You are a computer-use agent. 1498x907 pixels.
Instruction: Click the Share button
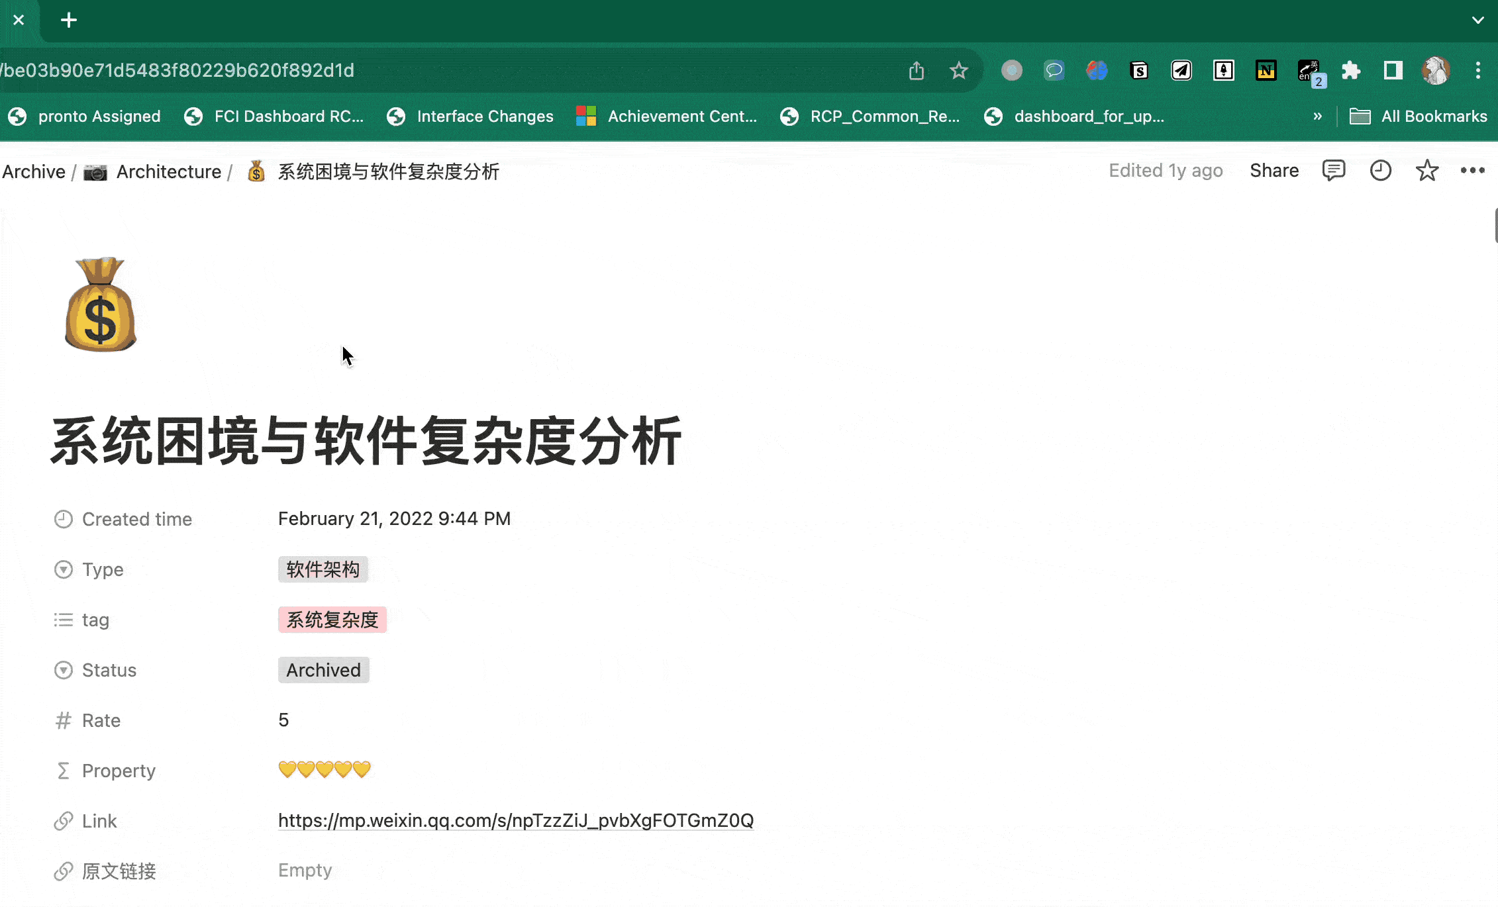pyautogui.click(x=1273, y=171)
